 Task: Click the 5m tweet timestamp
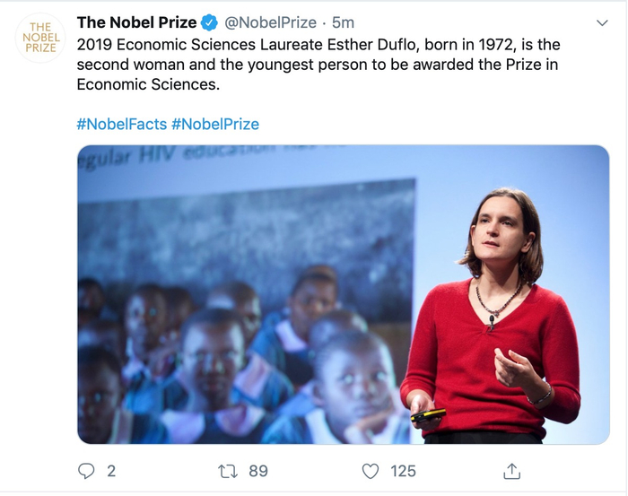click(x=344, y=23)
